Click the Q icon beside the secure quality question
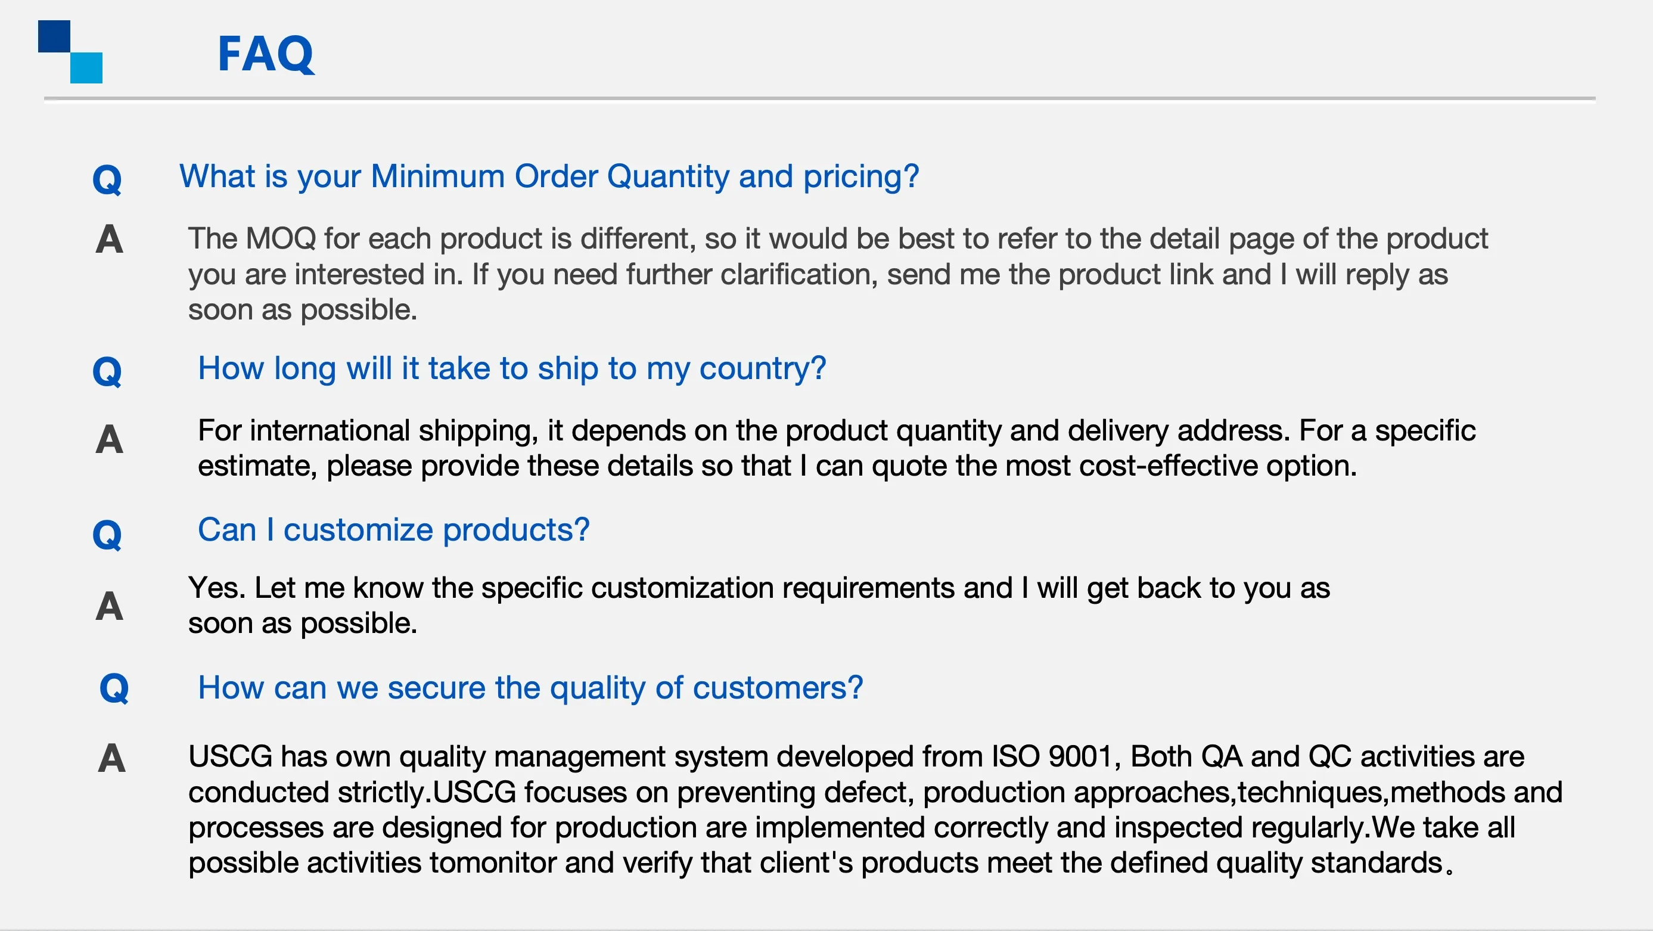Image resolution: width=1653 pixels, height=931 pixels. [x=114, y=688]
